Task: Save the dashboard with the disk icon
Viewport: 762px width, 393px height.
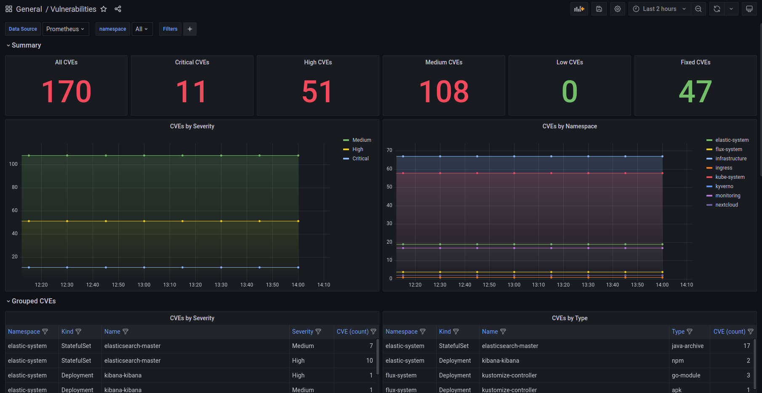Action: click(x=599, y=9)
